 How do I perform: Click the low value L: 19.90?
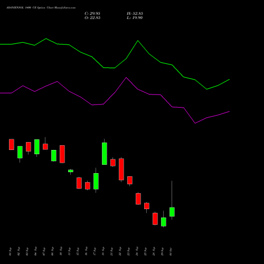[135, 18]
